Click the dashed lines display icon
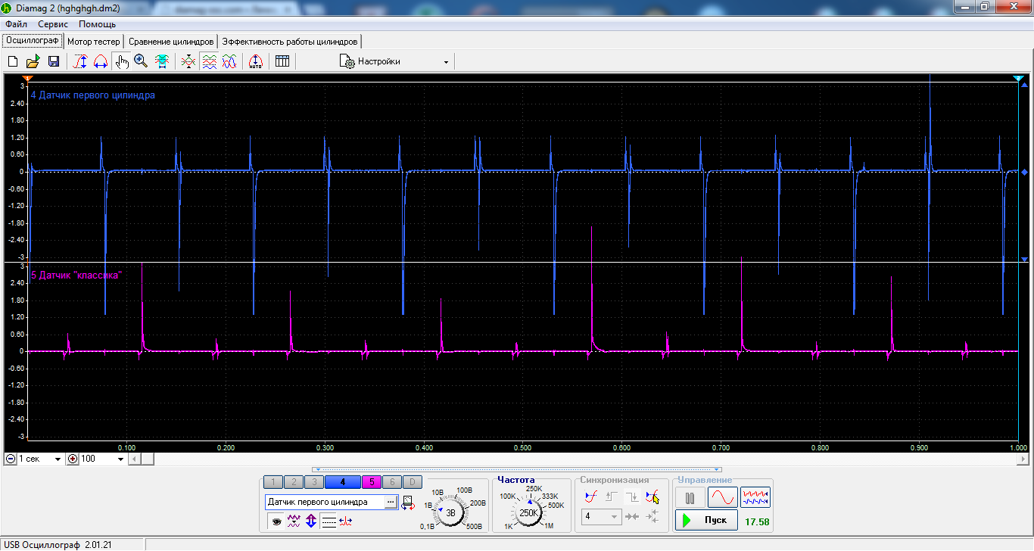The image size is (1034, 551). click(329, 521)
